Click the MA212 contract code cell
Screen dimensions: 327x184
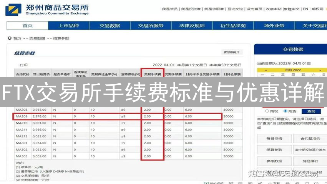[22, 136]
